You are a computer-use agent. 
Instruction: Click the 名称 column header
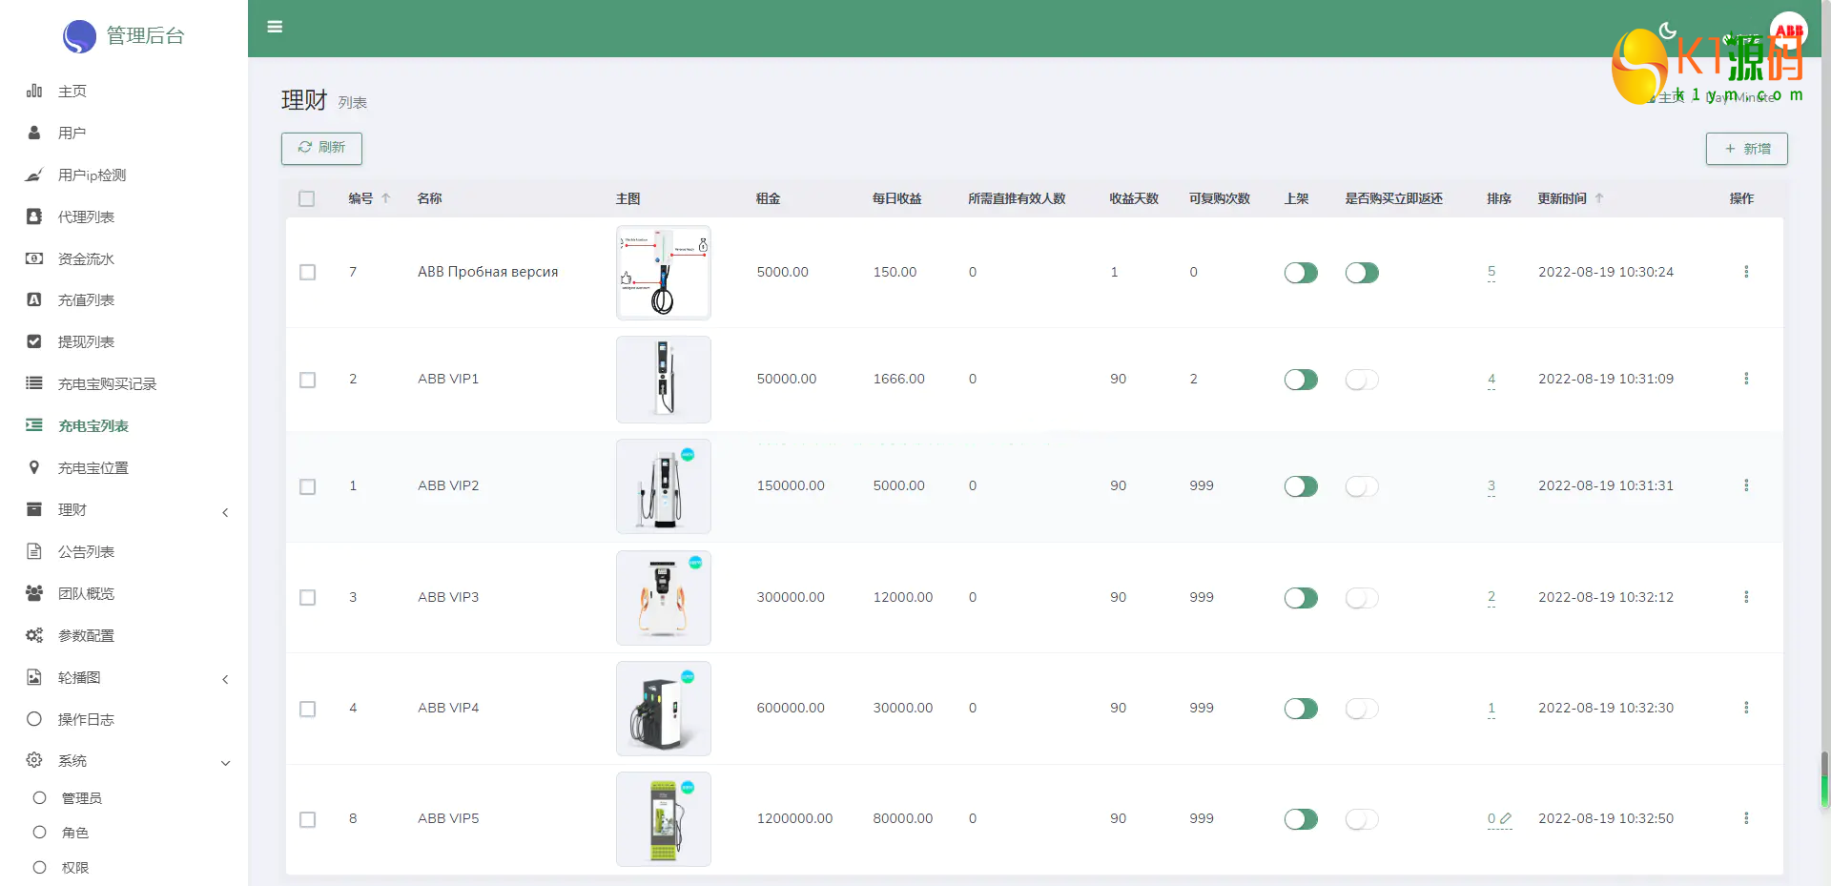click(x=429, y=198)
